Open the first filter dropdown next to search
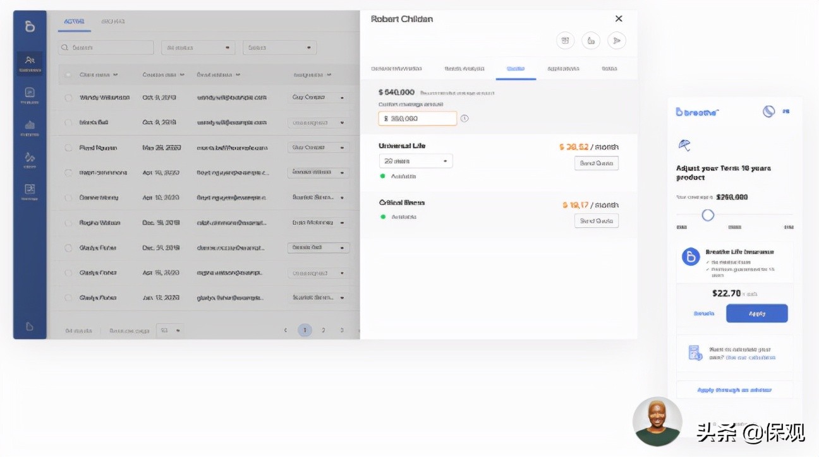This screenshot has width=819, height=457. pos(198,48)
